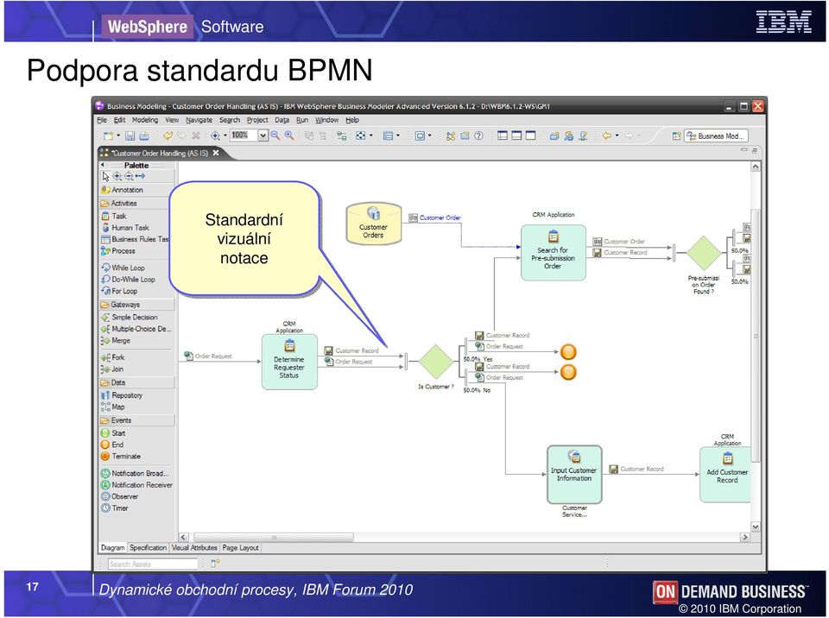This screenshot has width=829, height=618.
Task: Select the Business Rules Task palette item
Action: 135,239
